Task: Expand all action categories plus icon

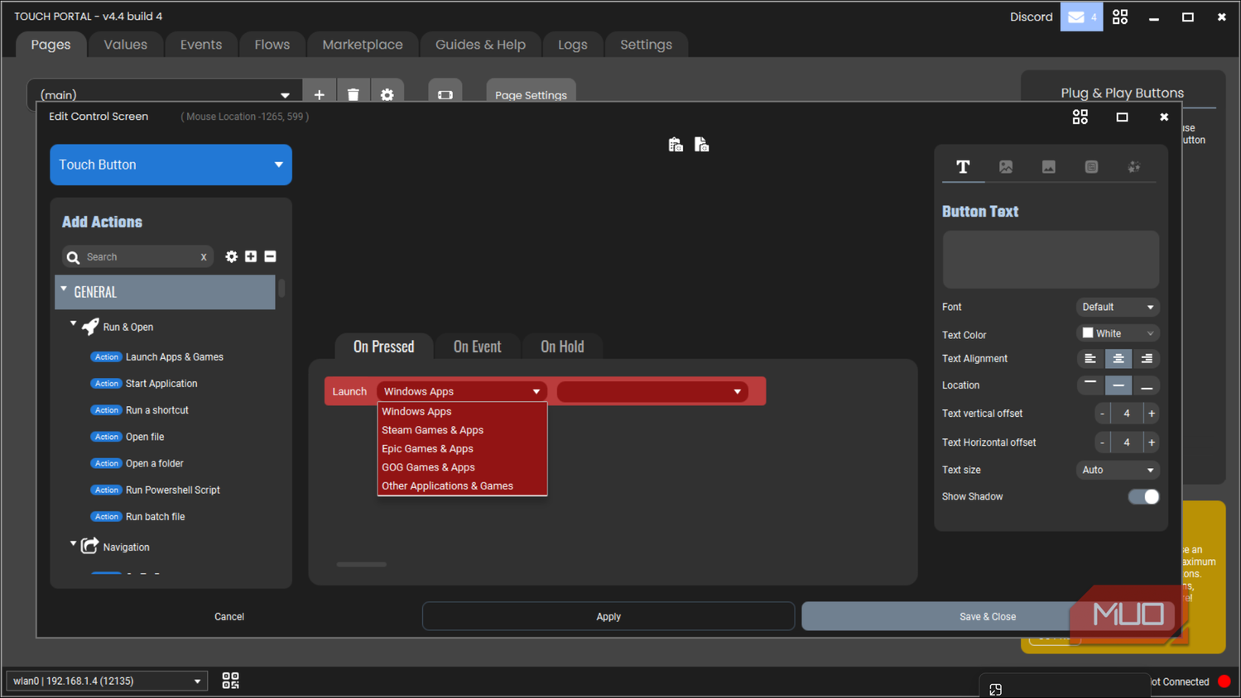Action: click(251, 256)
